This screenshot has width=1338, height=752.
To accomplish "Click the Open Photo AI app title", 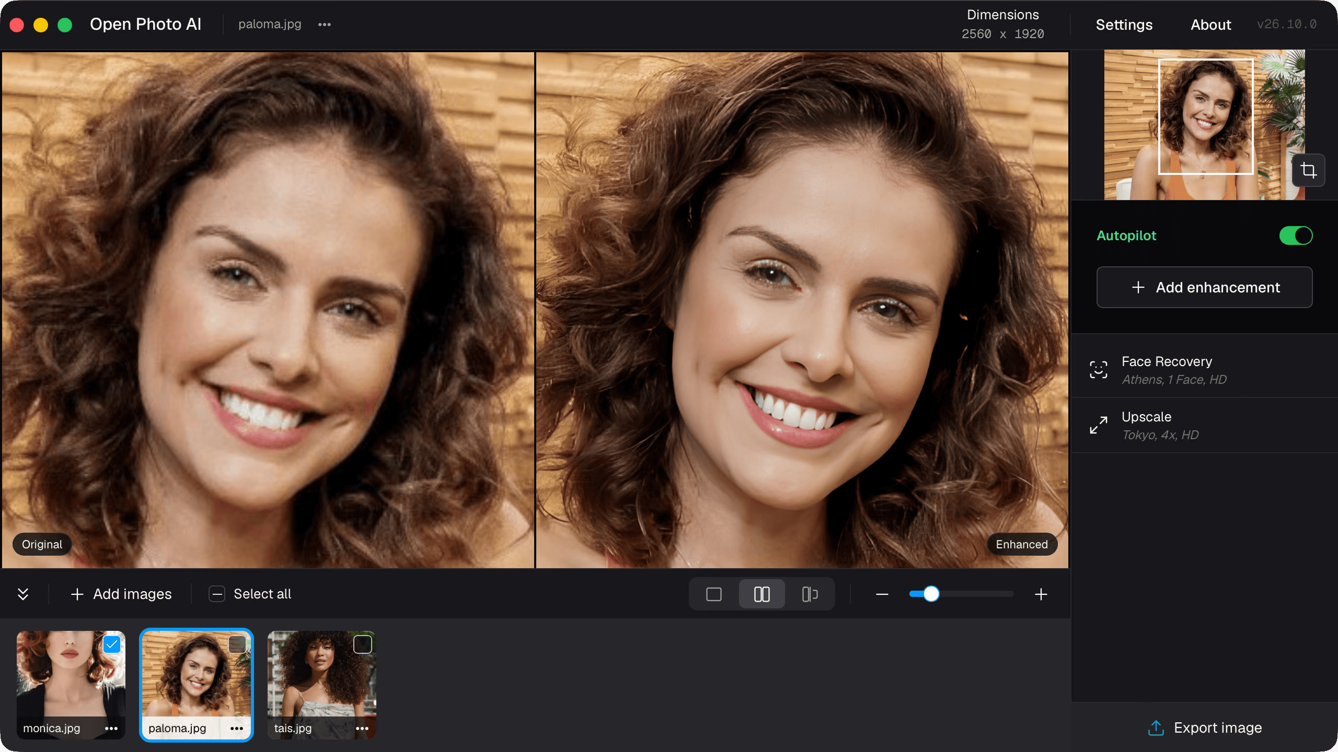I will point(145,24).
